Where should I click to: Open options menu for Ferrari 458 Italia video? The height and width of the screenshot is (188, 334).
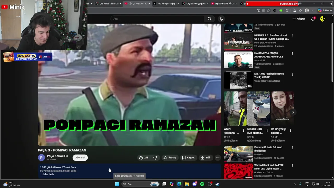point(292,148)
